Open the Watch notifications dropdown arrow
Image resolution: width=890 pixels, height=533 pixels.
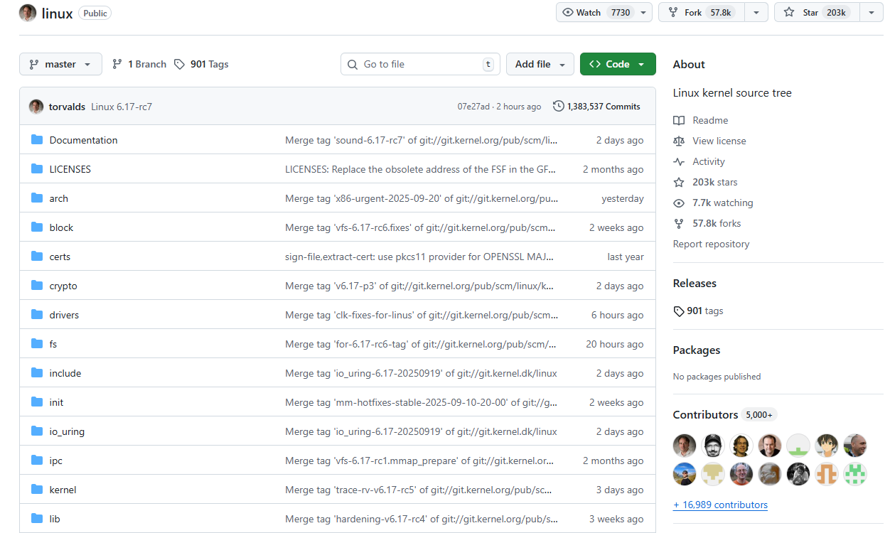point(643,12)
